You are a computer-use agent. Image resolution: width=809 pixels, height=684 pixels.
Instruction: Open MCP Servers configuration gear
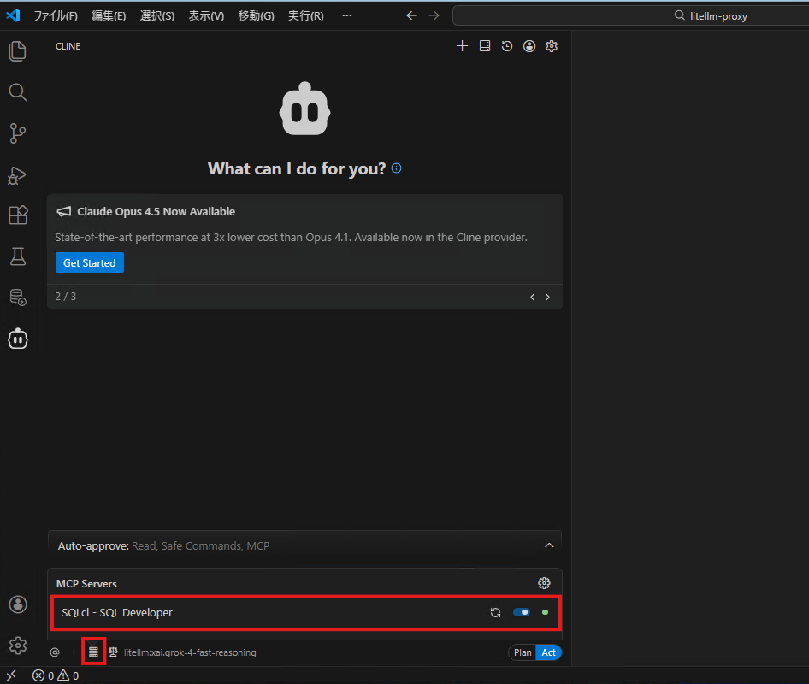[544, 583]
